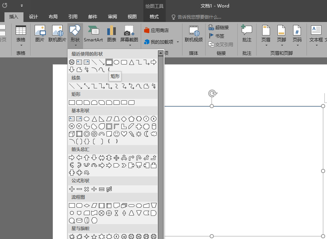Screen dimensions: 327x239
Task: Open the 文本框 text box dropdown
Action: coord(316,36)
